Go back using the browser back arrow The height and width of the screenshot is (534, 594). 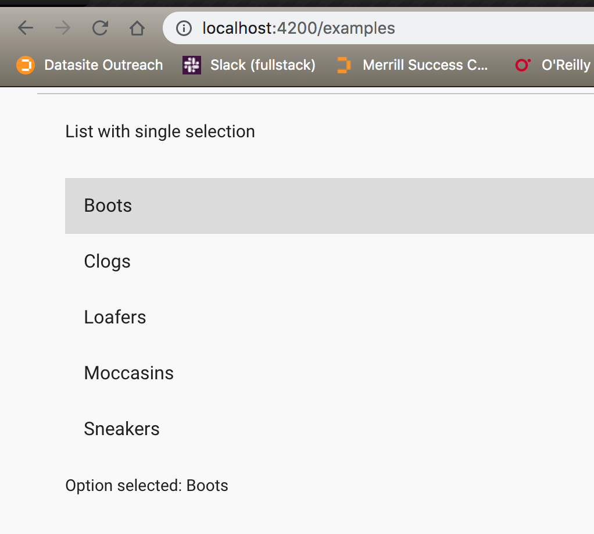26,28
